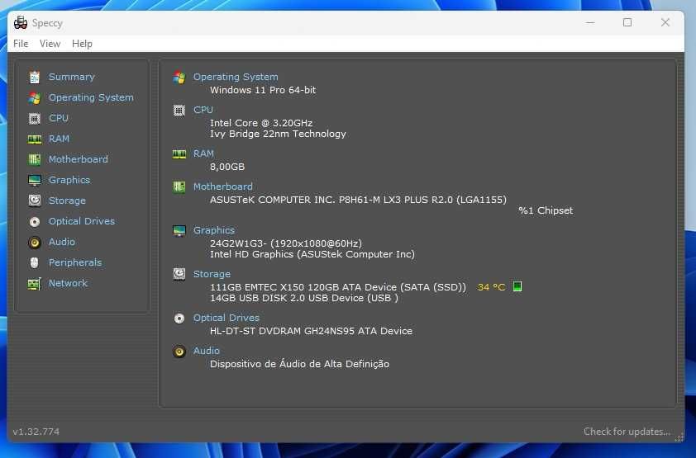Click the Audio heading link in summary
The height and width of the screenshot is (458, 696).
click(x=207, y=351)
